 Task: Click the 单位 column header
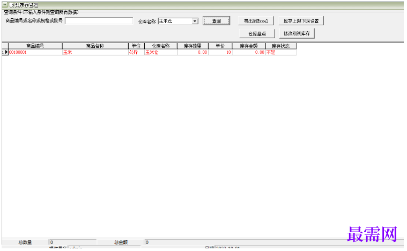click(x=136, y=46)
